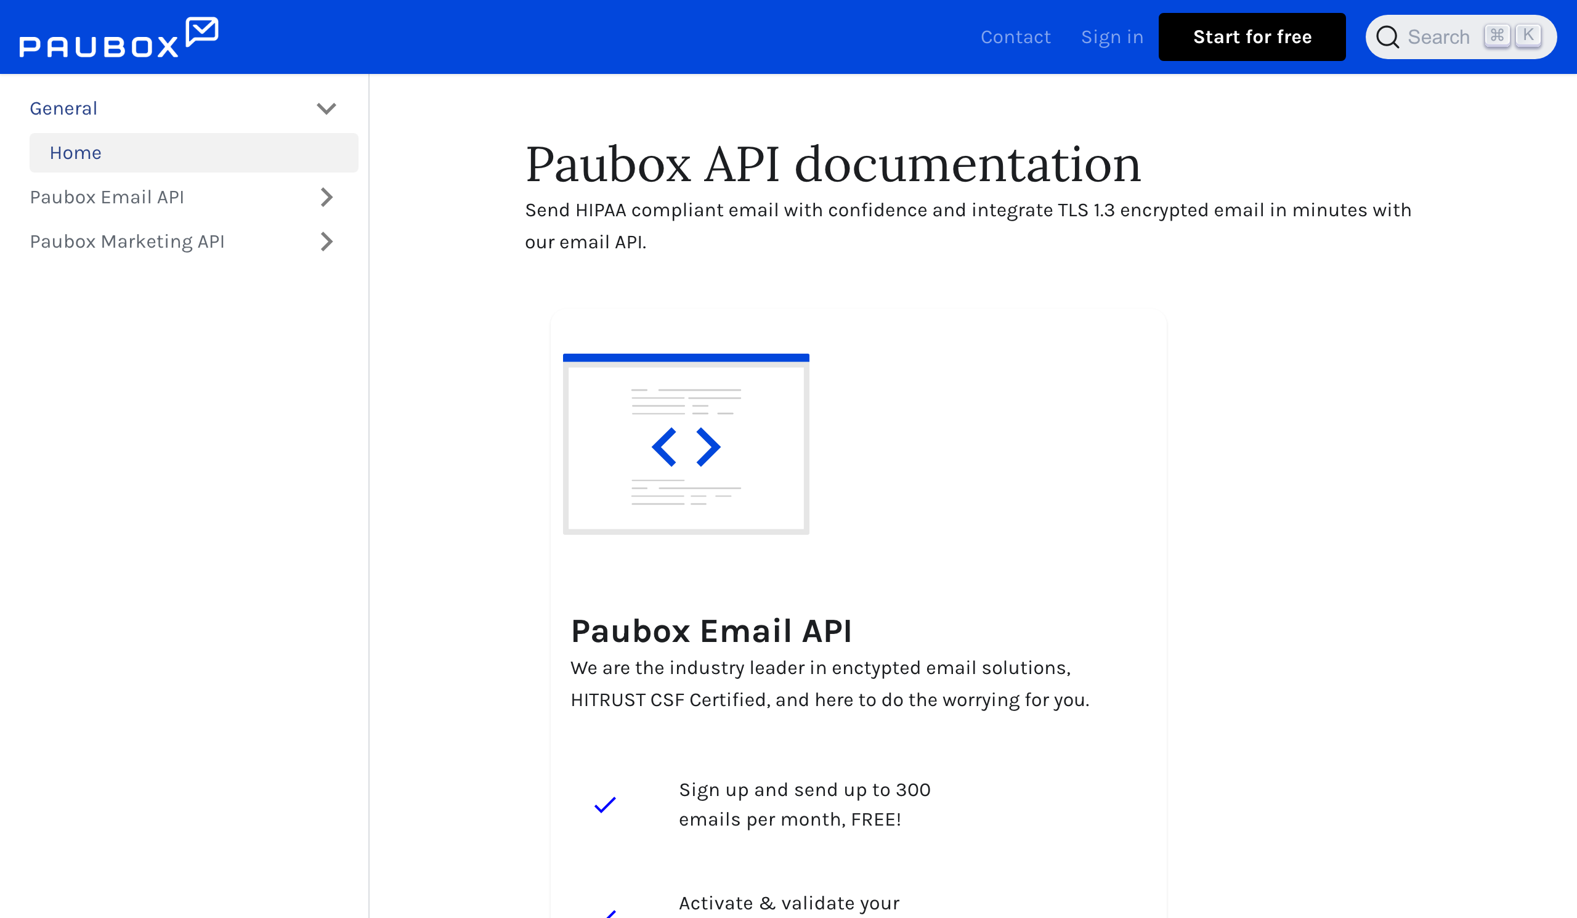Click the Paubox Email API card heading
Viewport: 1577px width, 918px height.
(711, 631)
